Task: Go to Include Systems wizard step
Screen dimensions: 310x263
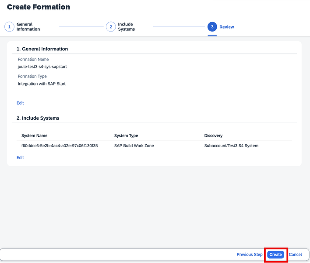Action: (127, 27)
